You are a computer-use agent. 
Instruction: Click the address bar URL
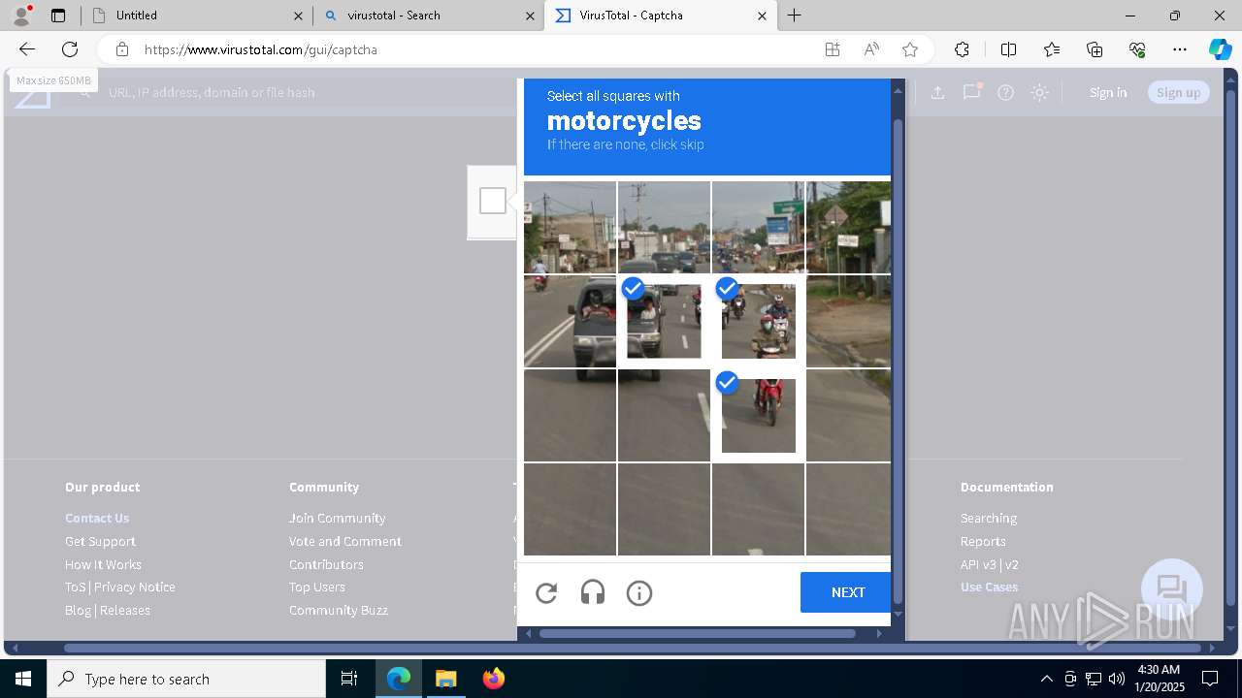click(261, 49)
